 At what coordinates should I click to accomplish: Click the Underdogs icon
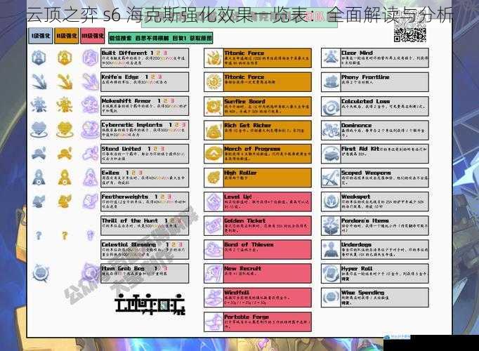(331, 250)
